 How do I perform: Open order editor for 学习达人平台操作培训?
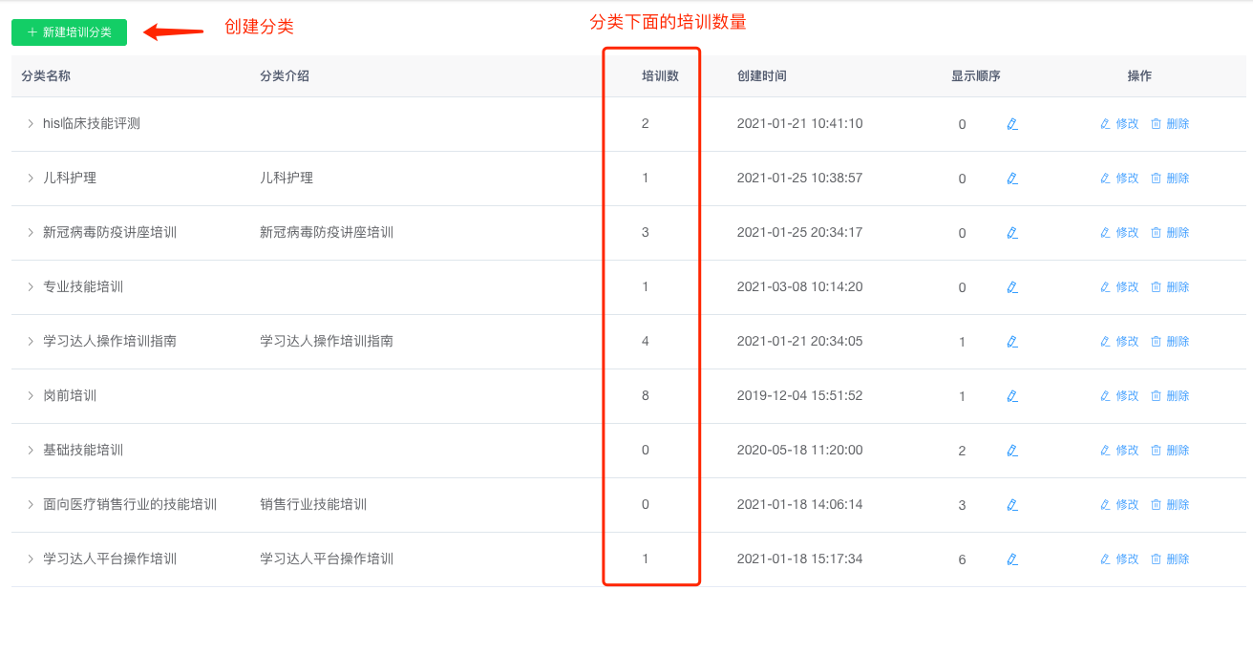click(x=1012, y=559)
